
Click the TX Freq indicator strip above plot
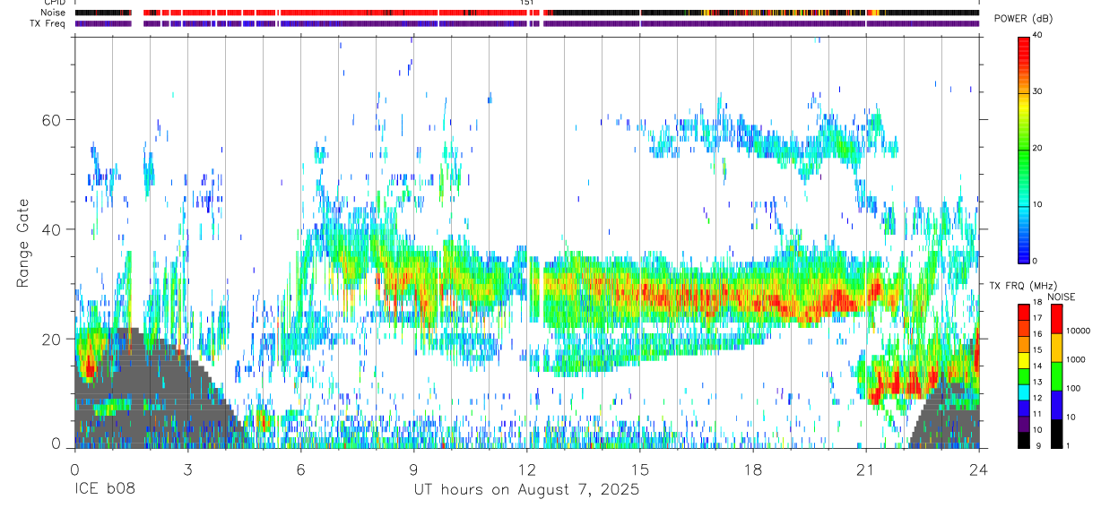tap(526, 23)
